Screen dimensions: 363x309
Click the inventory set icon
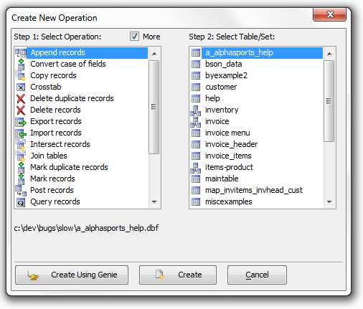tap(196, 110)
